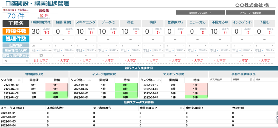Click the 口座開設(受付) waiting count 30

35,31
